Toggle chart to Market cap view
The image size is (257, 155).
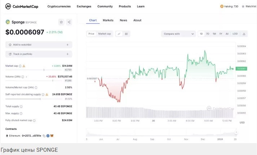pyautogui.click(x=105, y=34)
